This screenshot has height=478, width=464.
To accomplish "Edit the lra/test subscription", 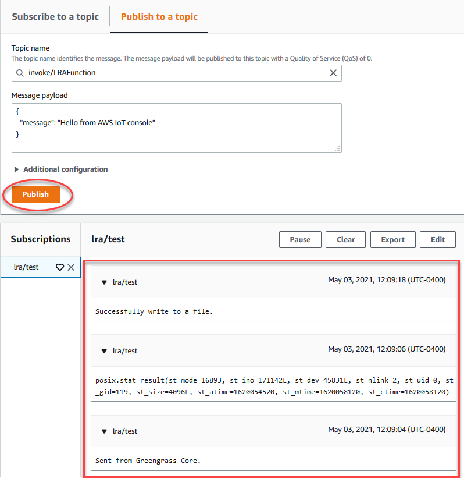I will (x=438, y=239).
